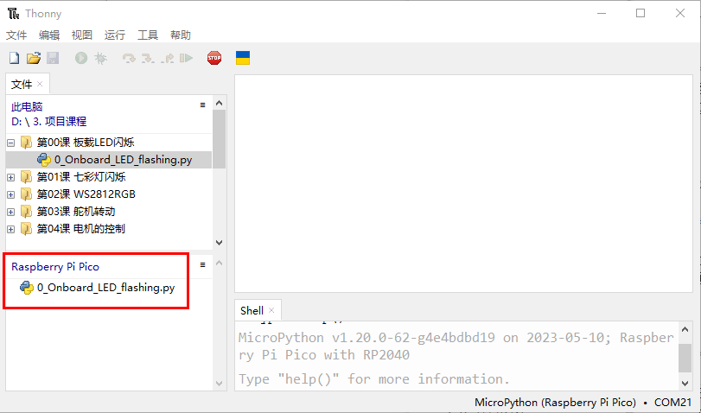
Task: Click the local files scrollbar thumb
Action: click(x=219, y=139)
